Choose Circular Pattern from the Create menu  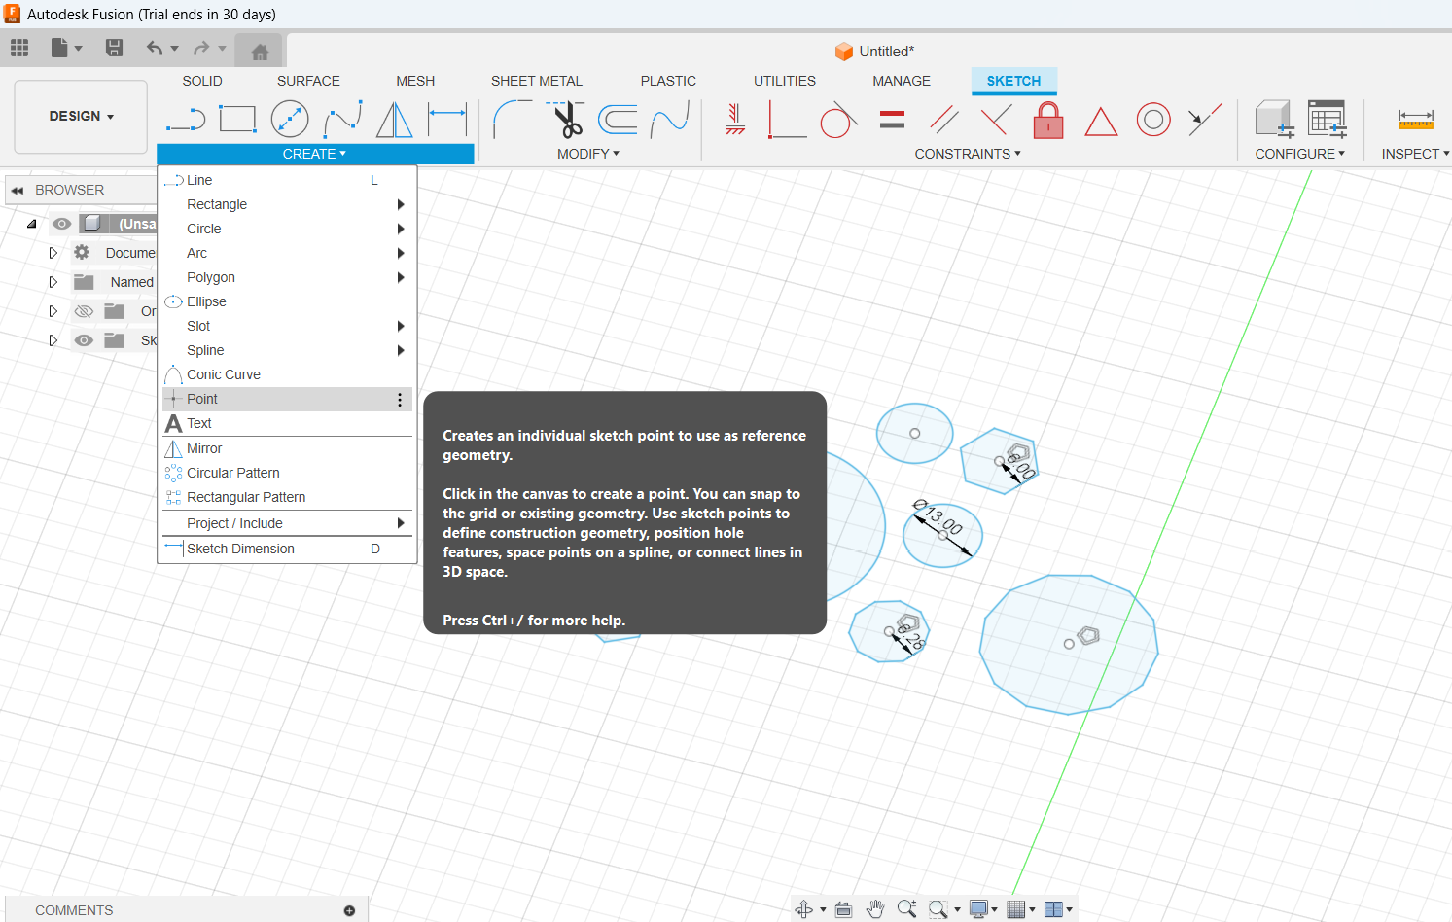(x=287, y=473)
